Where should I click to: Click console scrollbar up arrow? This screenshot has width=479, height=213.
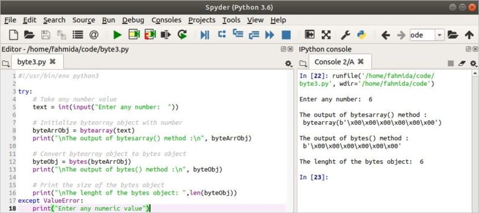pos(475,73)
